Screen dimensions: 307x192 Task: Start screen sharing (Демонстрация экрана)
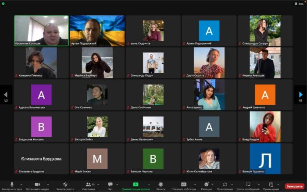click(136, 186)
